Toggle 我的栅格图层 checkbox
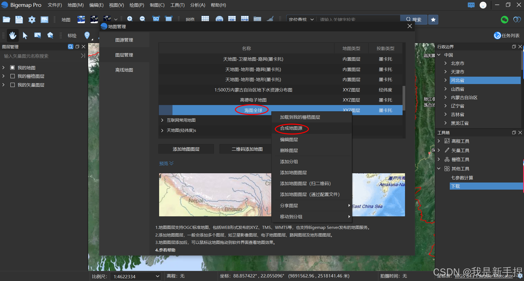Image resolution: width=524 pixels, height=281 pixels. tap(13, 76)
